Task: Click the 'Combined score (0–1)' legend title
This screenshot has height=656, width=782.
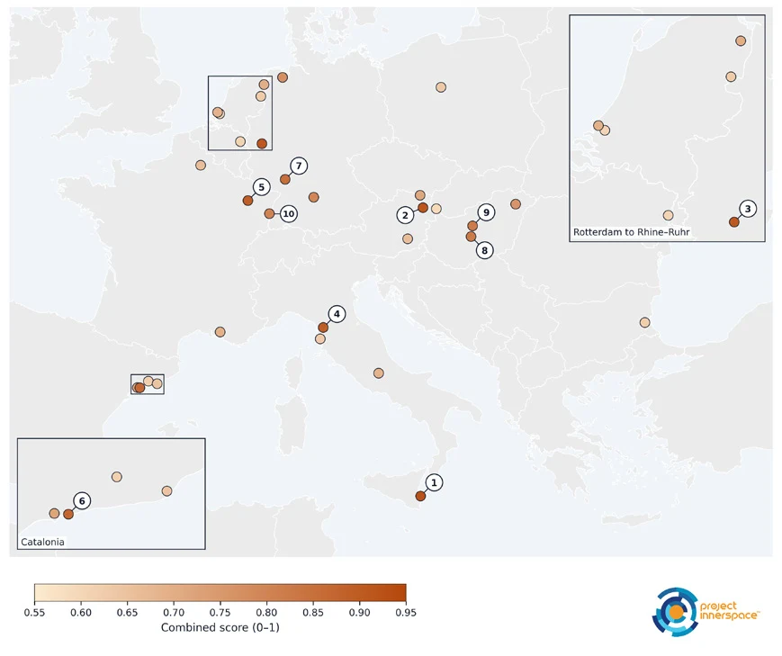Action: click(220, 627)
